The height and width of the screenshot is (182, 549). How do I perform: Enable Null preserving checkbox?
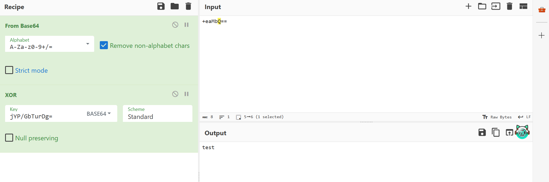pyautogui.click(x=9, y=138)
